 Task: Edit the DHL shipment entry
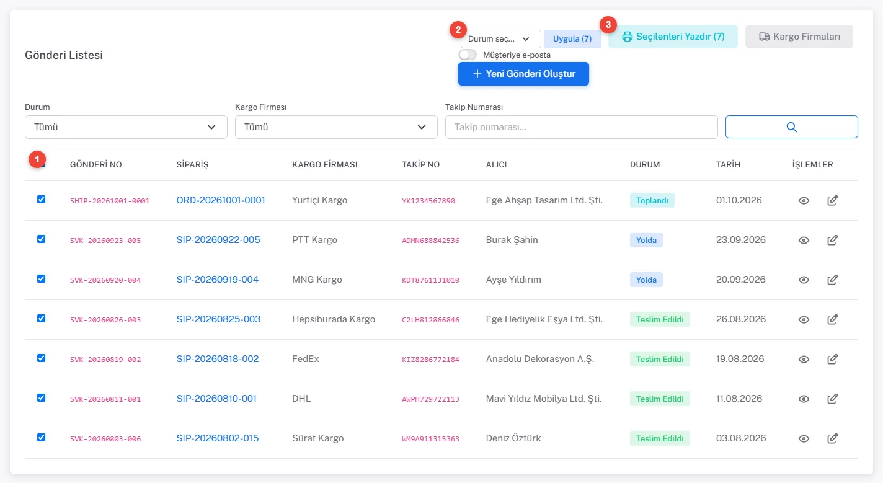point(833,399)
